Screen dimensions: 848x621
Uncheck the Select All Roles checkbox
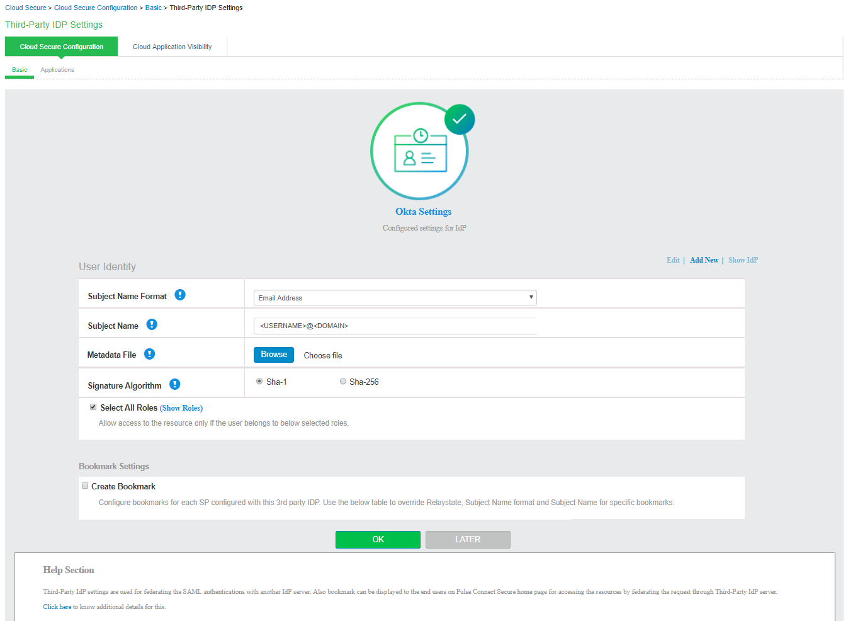[x=93, y=407]
